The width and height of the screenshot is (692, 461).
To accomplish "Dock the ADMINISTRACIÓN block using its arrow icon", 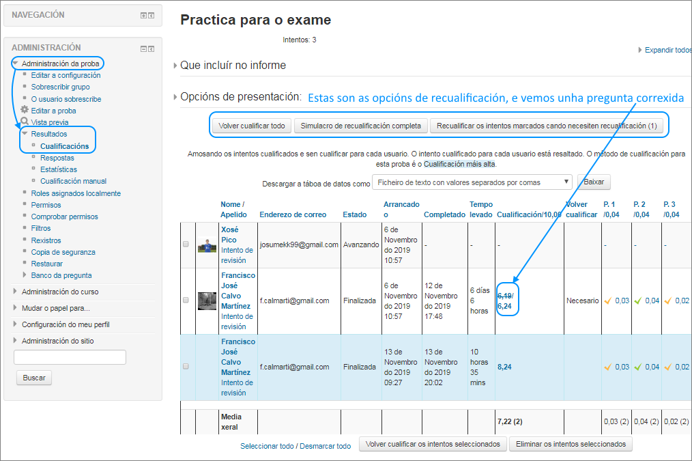I will (151, 49).
